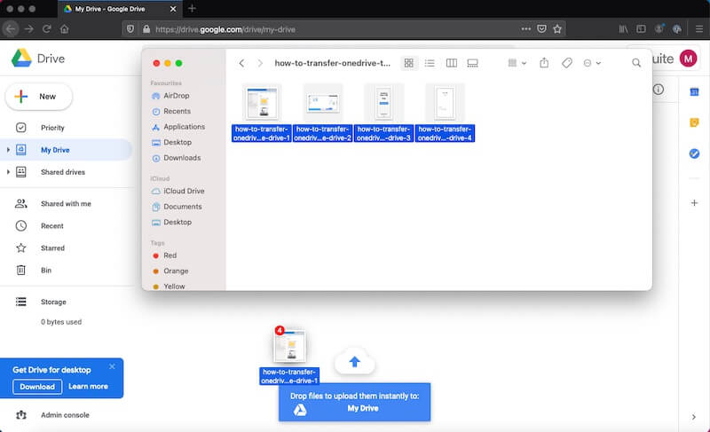Open Shared with me

click(66, 203)
